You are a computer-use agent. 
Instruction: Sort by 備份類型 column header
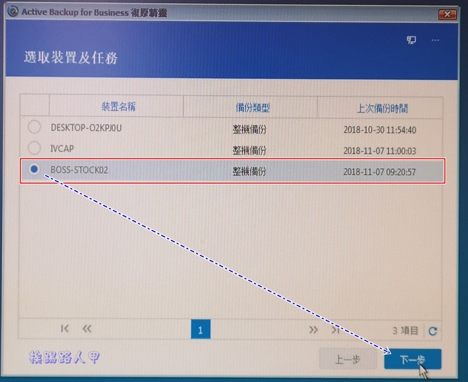(251, 107)
